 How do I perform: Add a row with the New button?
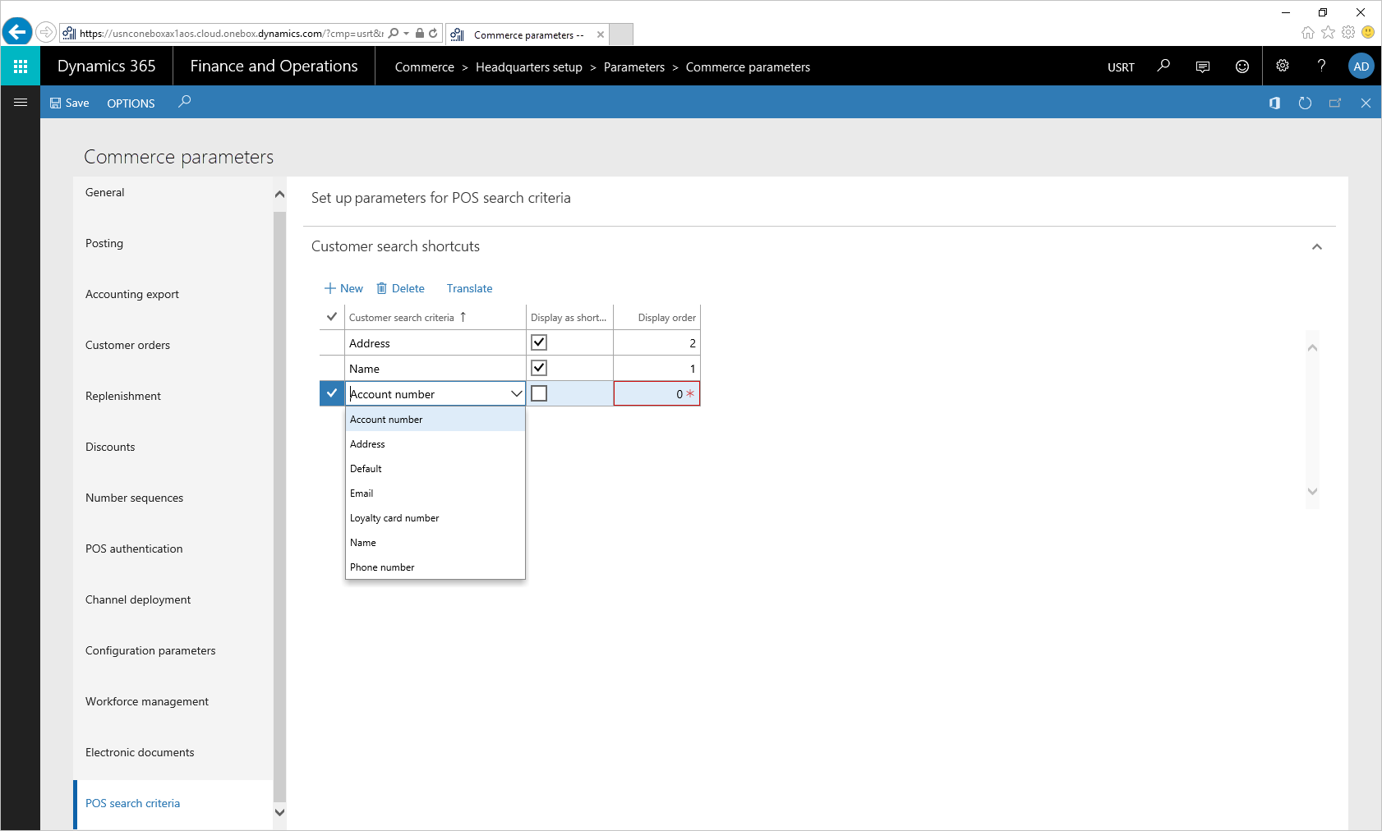click(343, 288)
